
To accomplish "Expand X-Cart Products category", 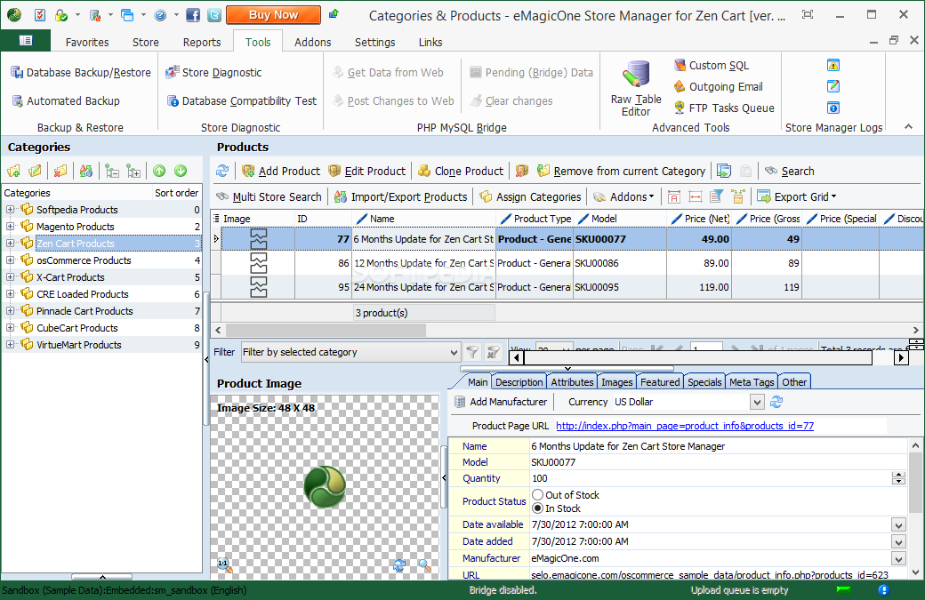I will [10, 277].
